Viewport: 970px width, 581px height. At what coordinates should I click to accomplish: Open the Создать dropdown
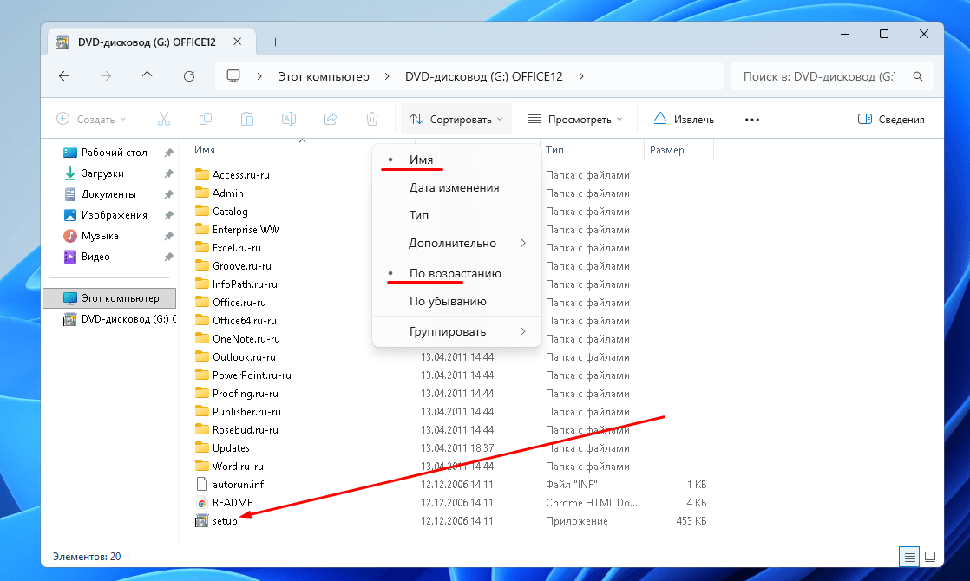[91, 120]
